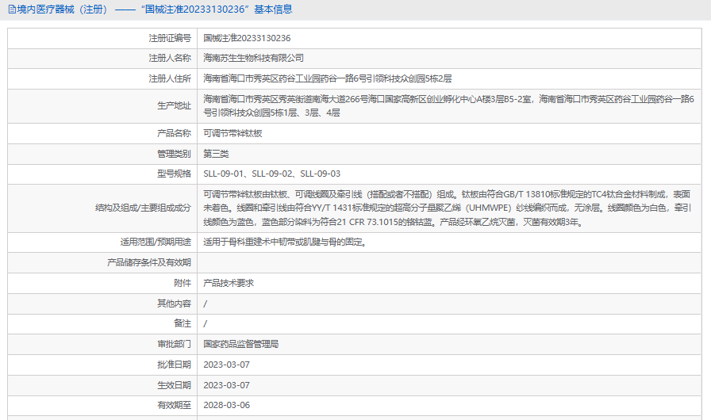711x420 pixels.
Task: Open the 产品技术要求 attachment link
Action: [x=229, y=283]
